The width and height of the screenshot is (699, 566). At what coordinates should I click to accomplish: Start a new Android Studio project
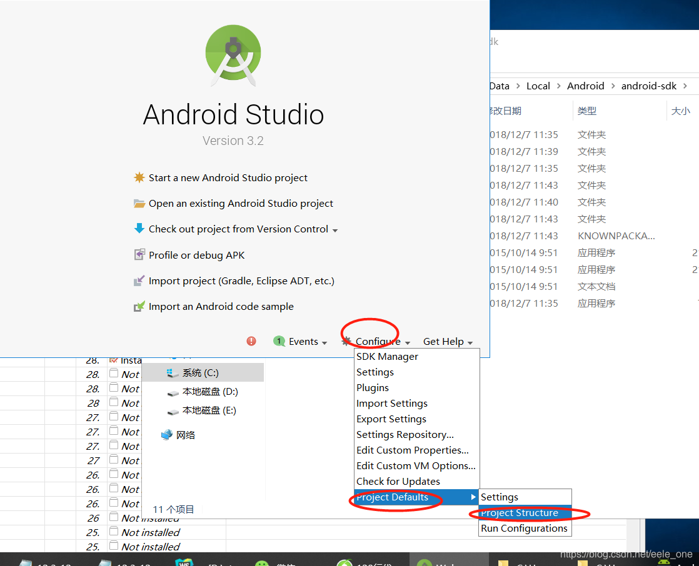point(221,177)
